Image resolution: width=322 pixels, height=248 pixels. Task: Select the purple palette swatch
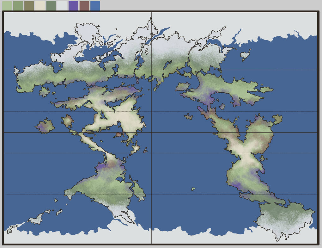[x=73, y=6]
